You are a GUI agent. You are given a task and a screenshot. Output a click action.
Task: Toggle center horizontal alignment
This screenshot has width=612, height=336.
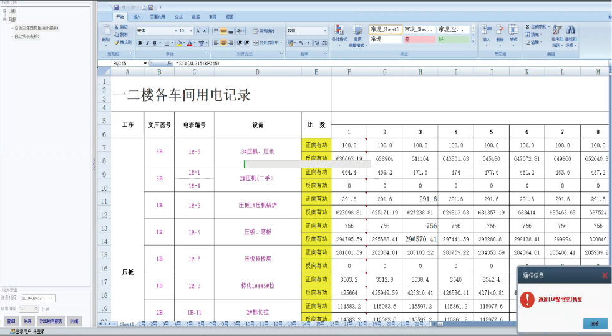[223, 42]
